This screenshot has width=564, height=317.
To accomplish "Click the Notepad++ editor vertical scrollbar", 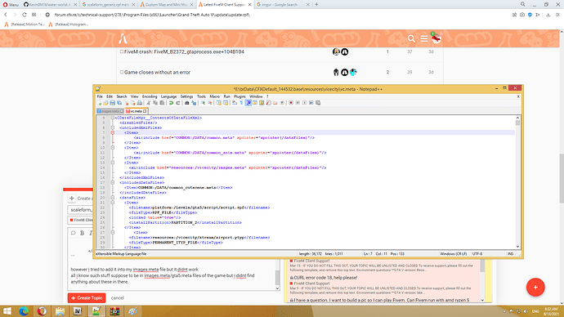I will coord(518,182).
